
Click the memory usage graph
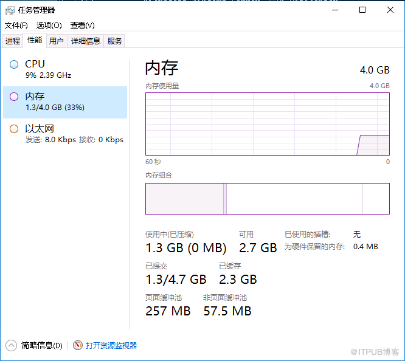267,123
